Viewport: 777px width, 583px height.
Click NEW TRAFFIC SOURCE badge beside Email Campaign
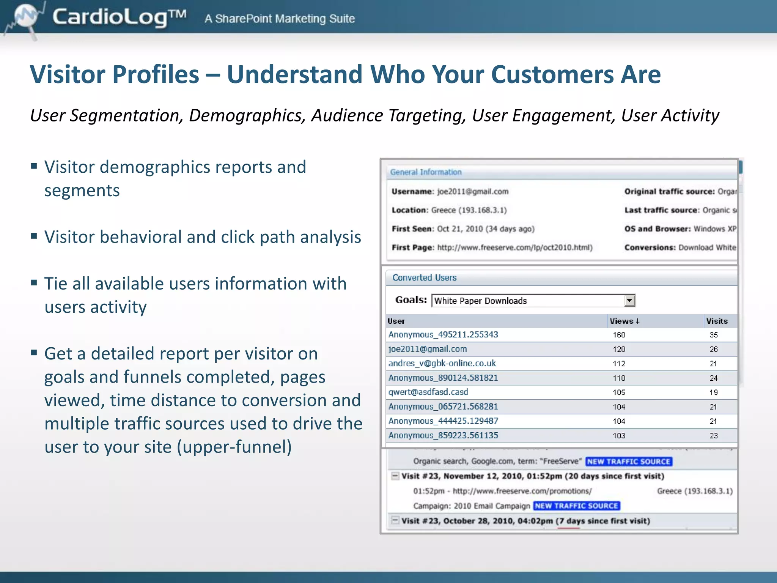pyautogui.click(x=576, y=506)
